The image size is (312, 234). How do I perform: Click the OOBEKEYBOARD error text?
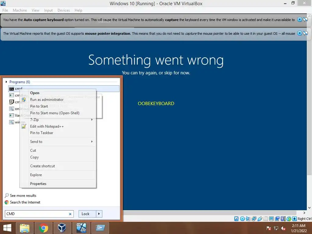click(156, 104)
